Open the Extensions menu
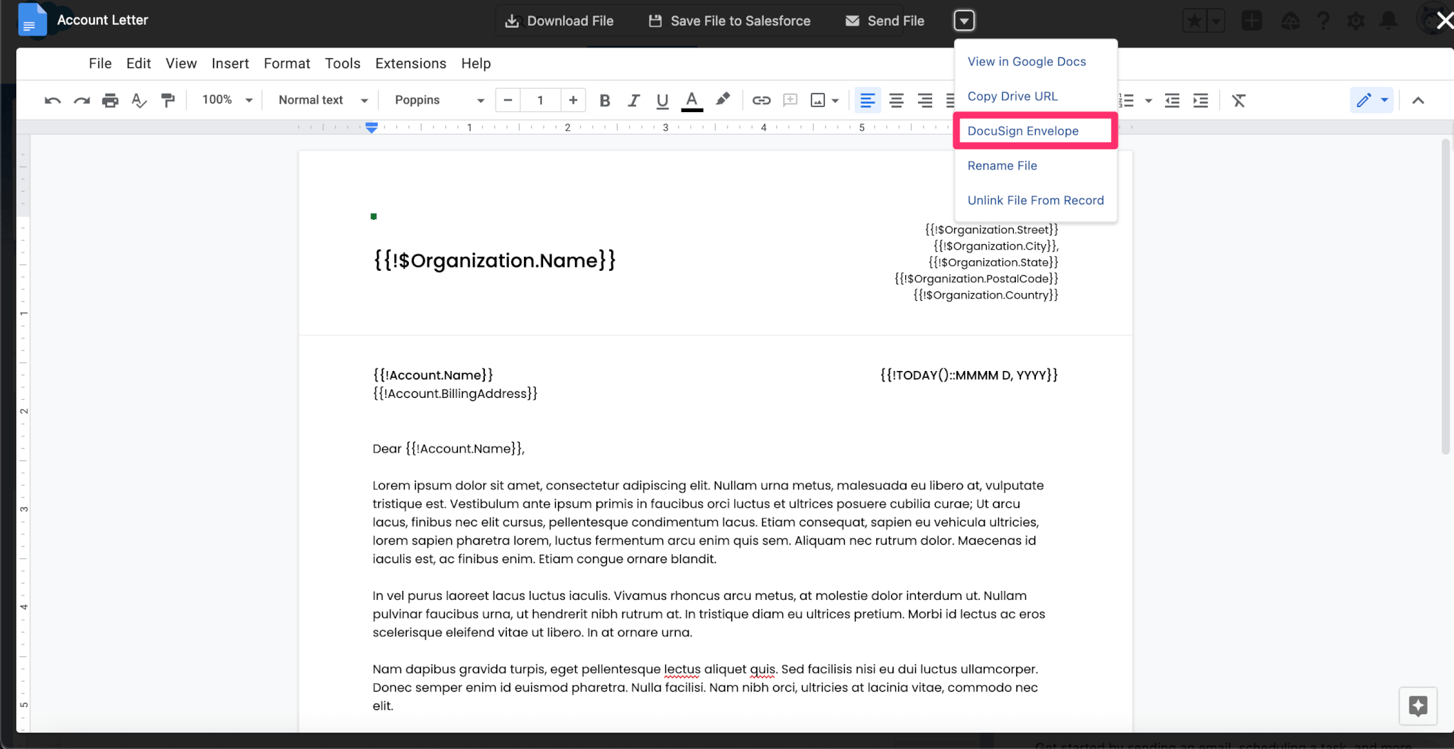 410,63
